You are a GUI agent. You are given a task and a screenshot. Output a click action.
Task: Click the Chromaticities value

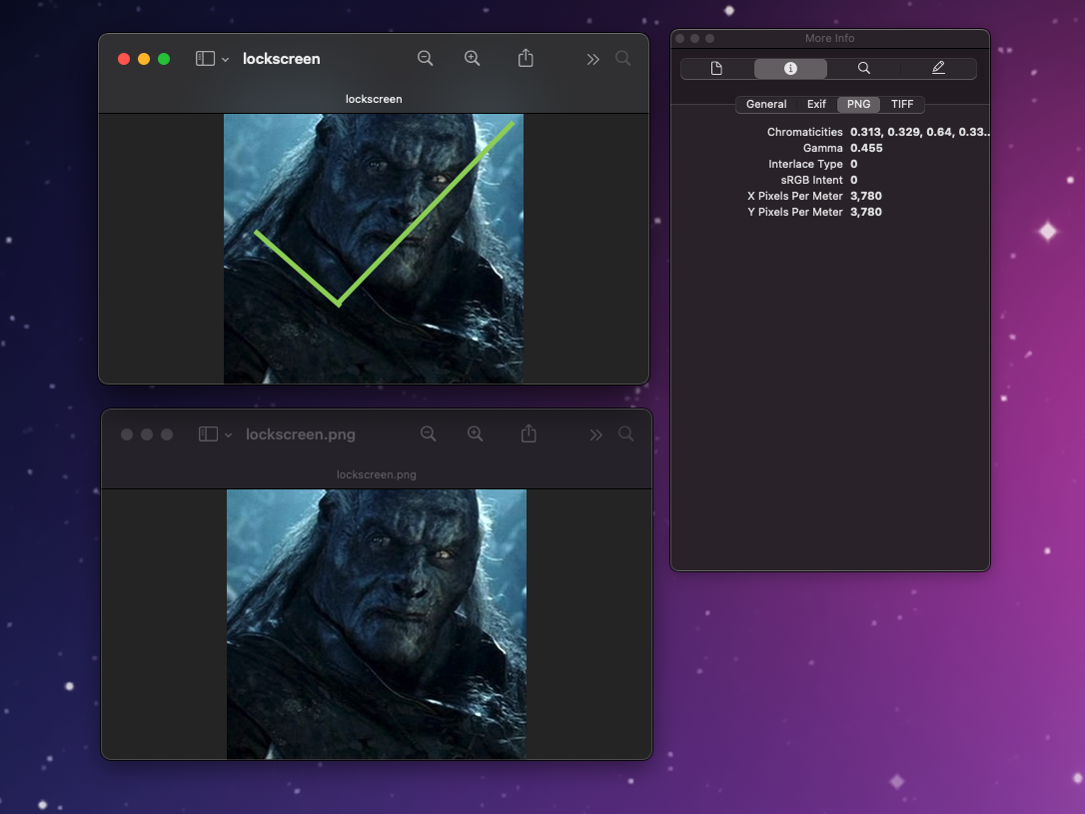[919, 132]
